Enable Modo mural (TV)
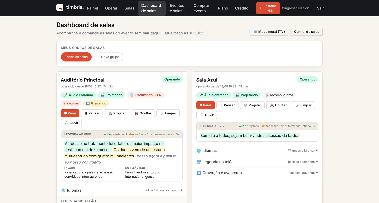 pyautogui.click(x=269, y=32)
